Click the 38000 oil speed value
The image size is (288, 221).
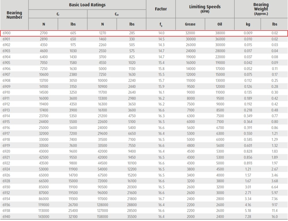tap(220, 33)
